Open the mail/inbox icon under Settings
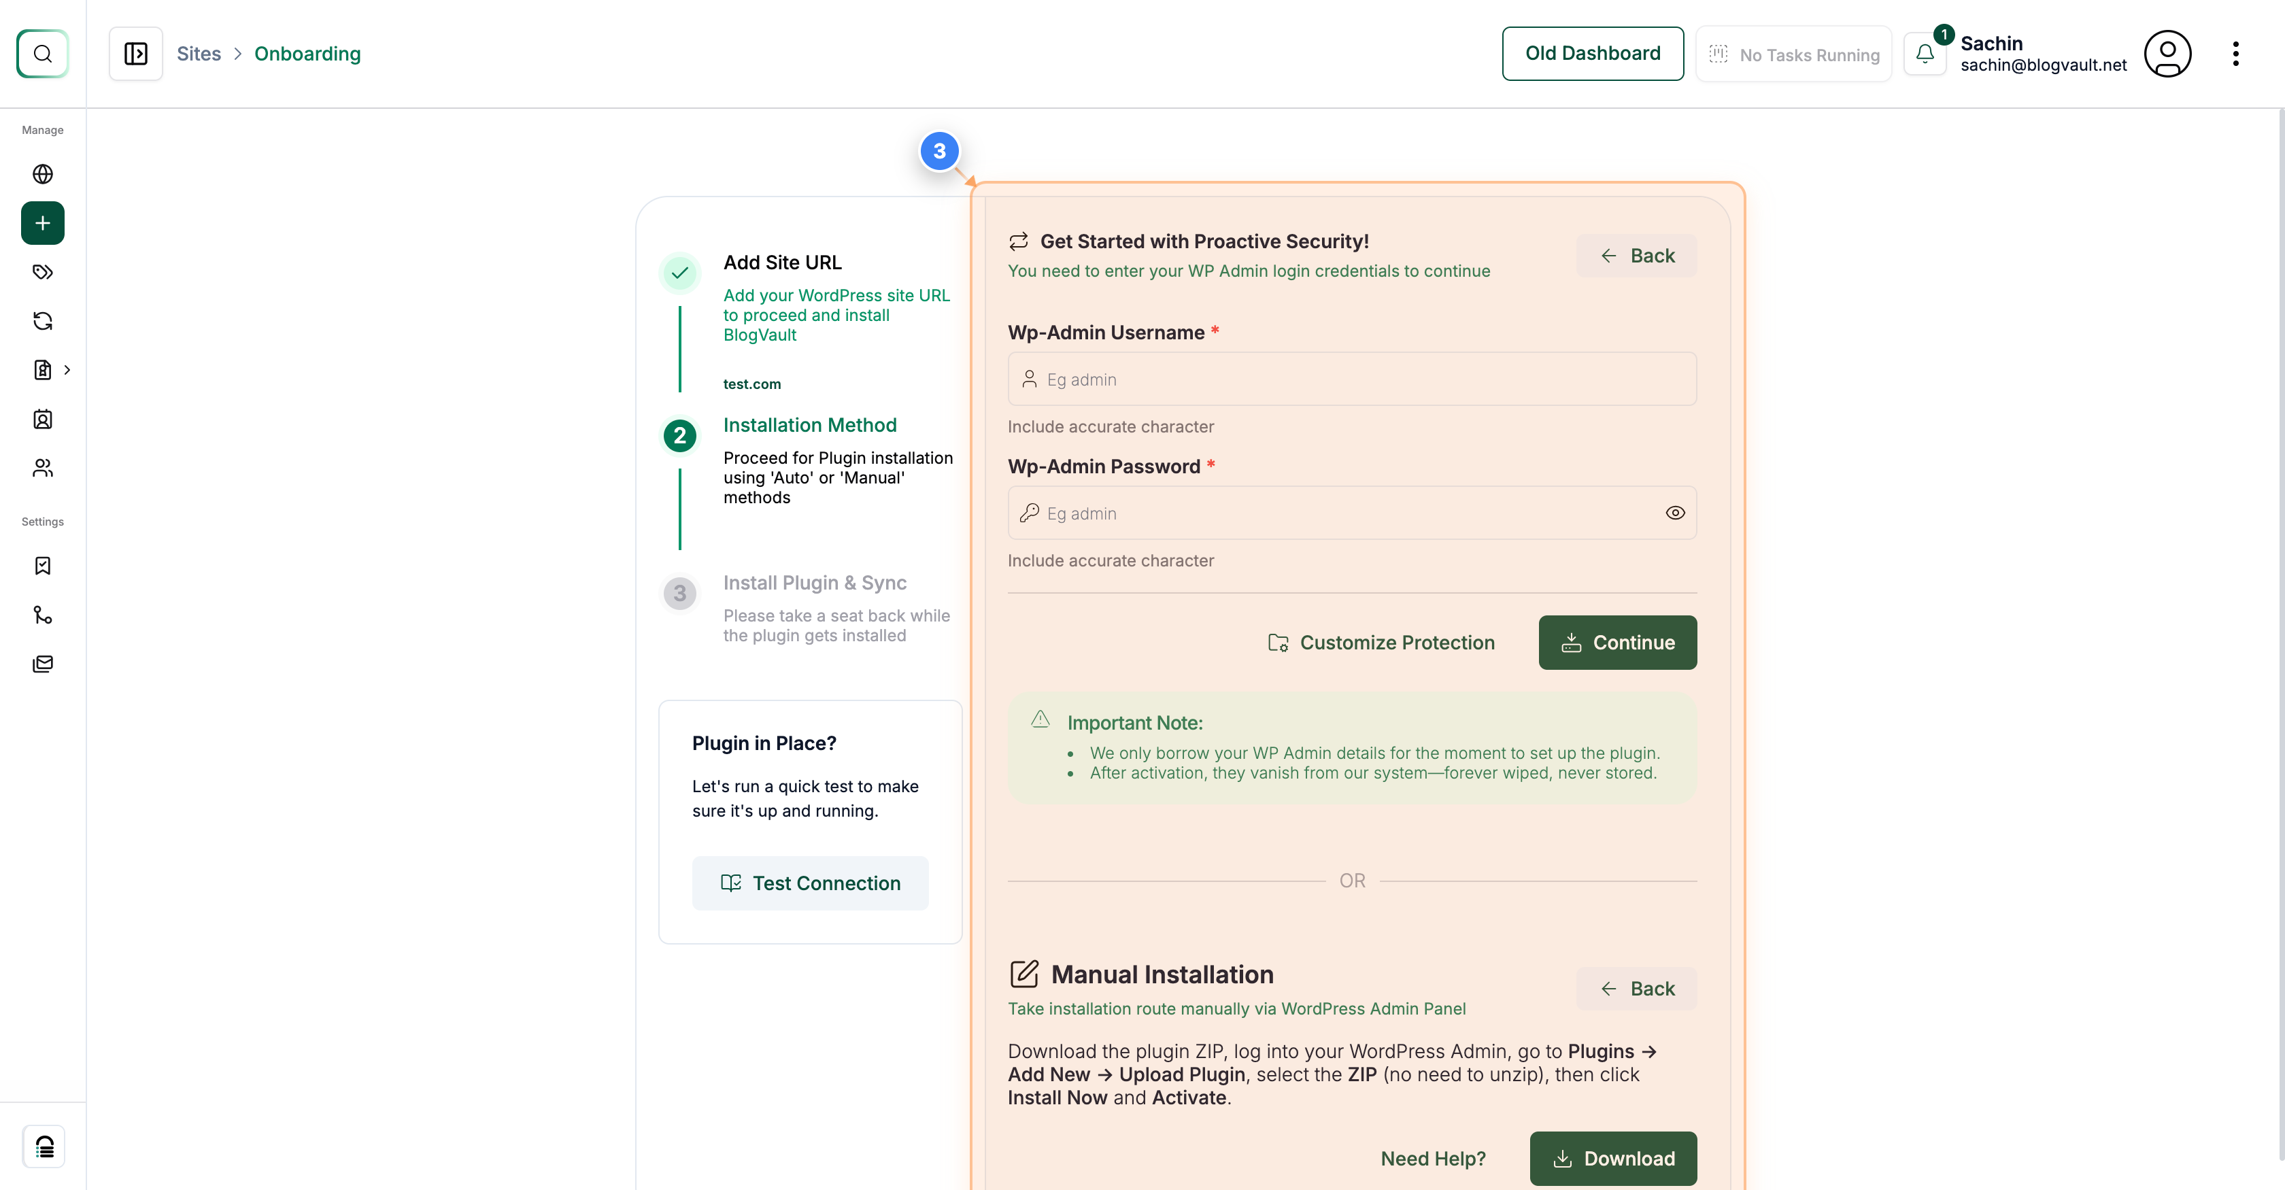Image resolution: width=2285 pixels, height=1190 pixels. point(41,663)
